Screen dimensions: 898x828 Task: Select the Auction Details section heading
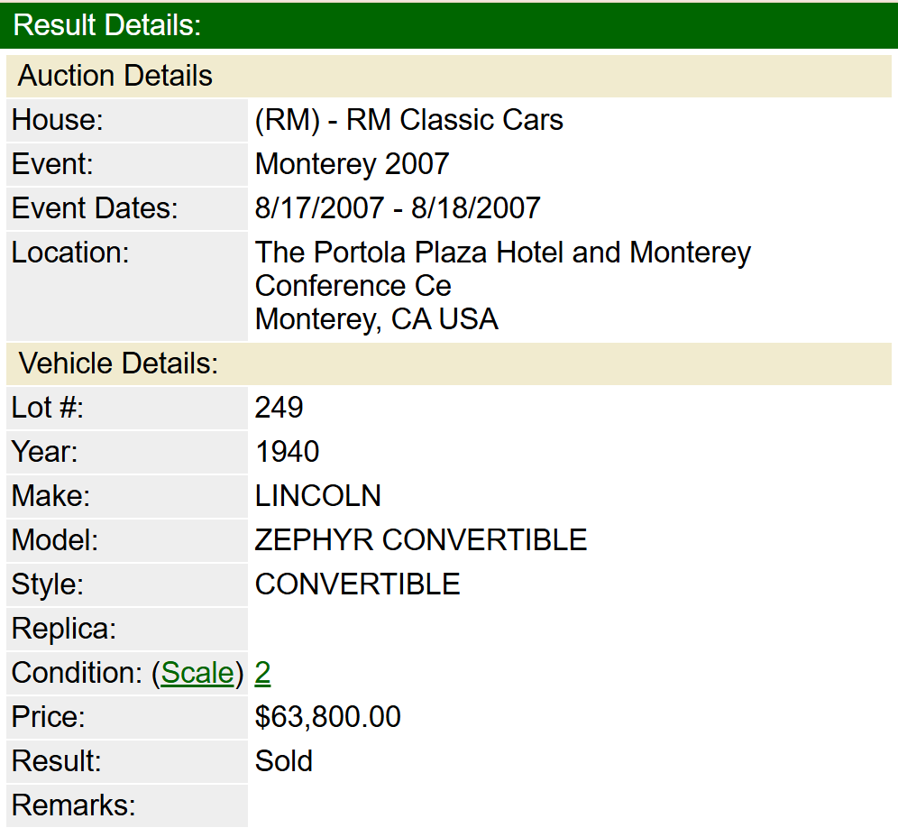point(115,76)
